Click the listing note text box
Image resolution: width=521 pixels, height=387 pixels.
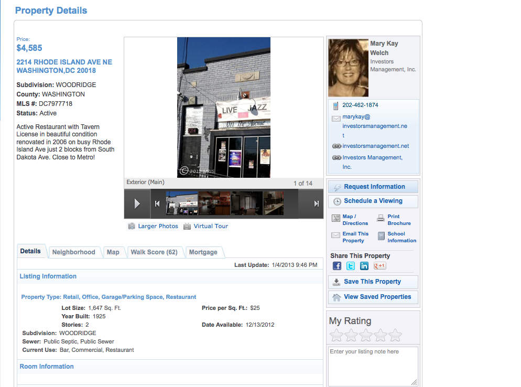(x=372, y=366)
